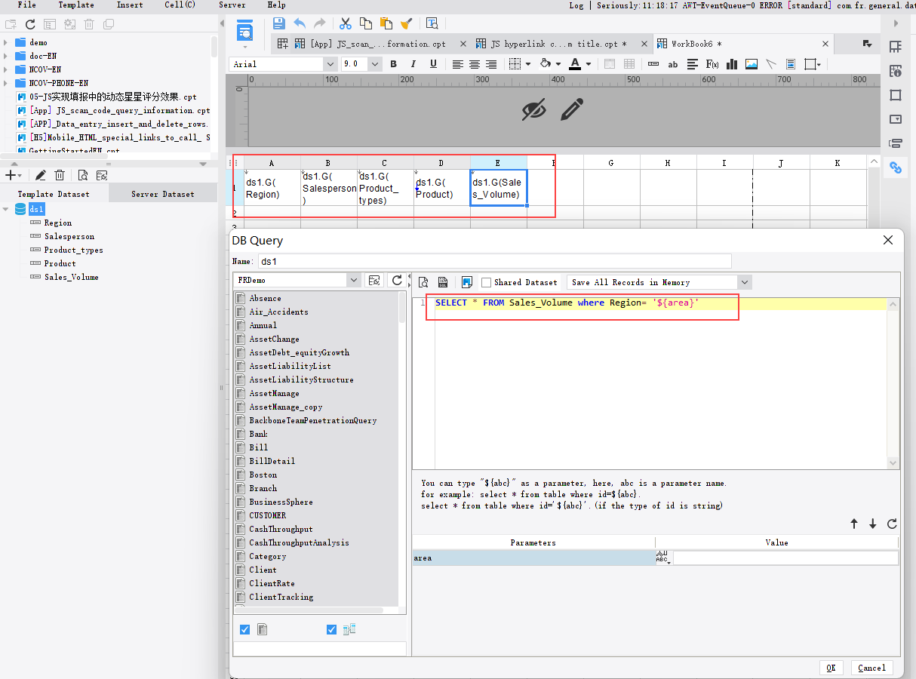Insert a chart via bar chart icon

732,64
